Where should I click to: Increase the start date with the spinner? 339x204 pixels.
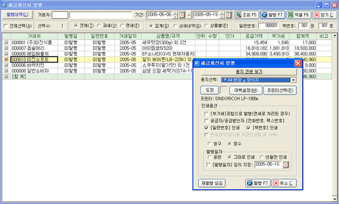pos(175,13)
